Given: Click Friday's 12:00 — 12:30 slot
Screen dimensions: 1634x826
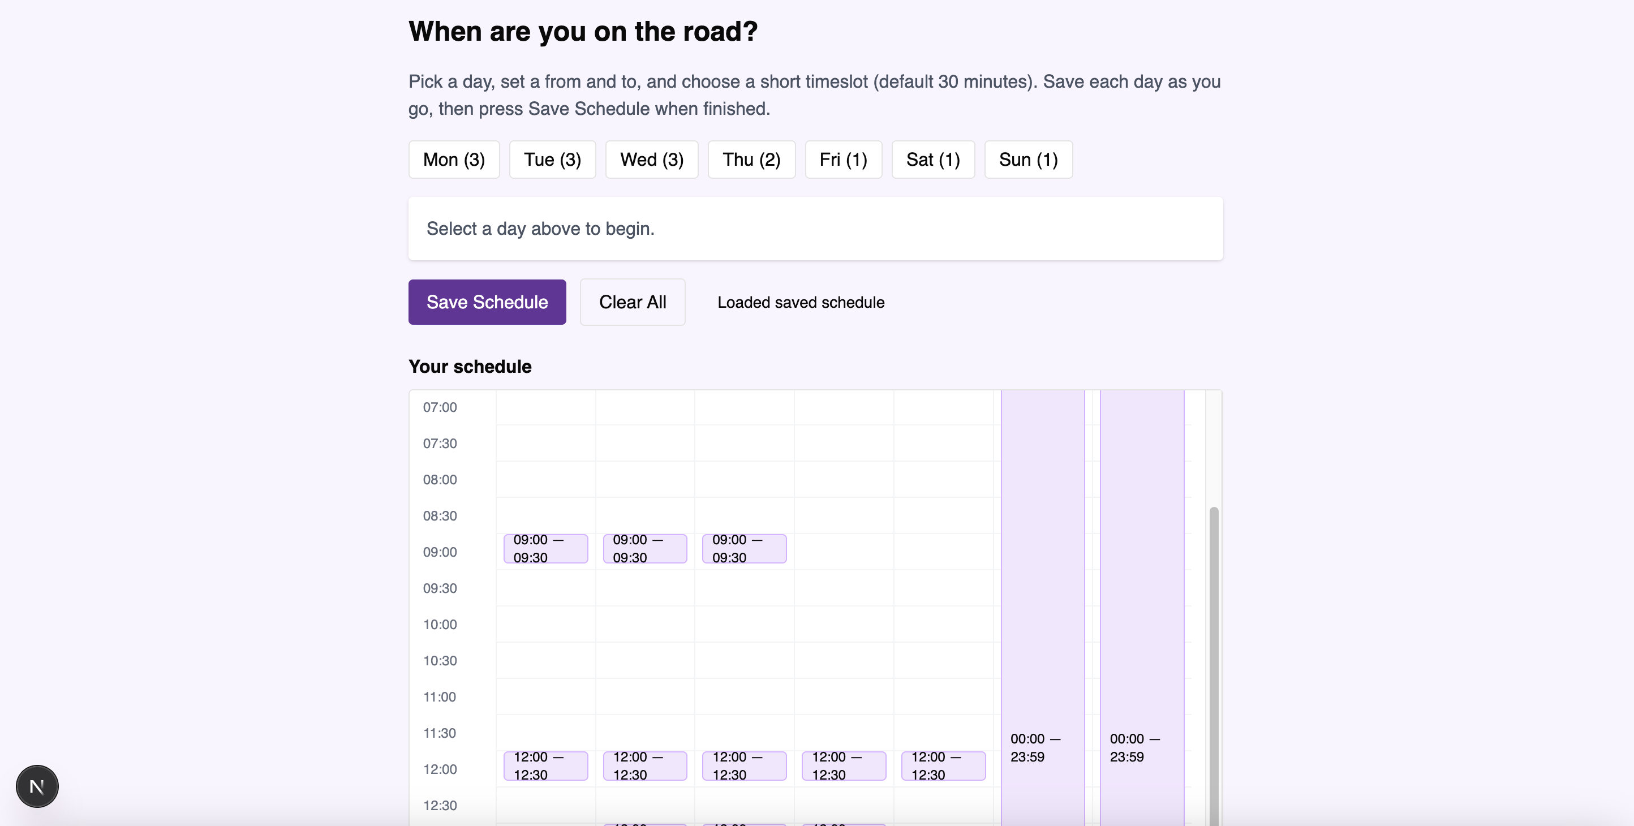Looking at the screenshot, I should click(x=943, y=765).
